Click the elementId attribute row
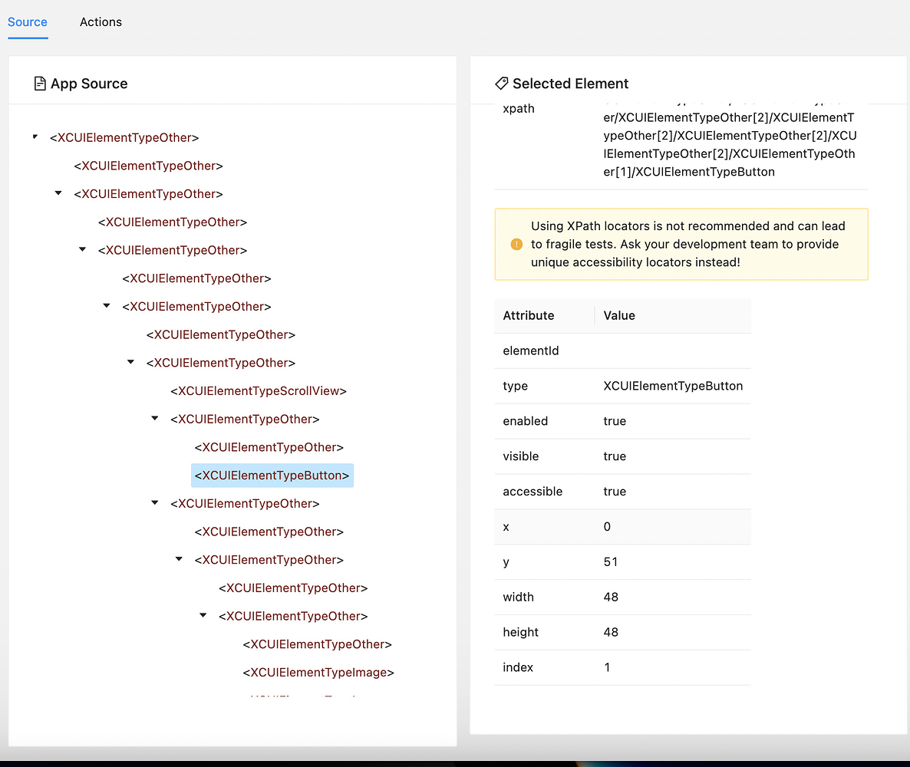910x767 pixels. tap(531, 351)
